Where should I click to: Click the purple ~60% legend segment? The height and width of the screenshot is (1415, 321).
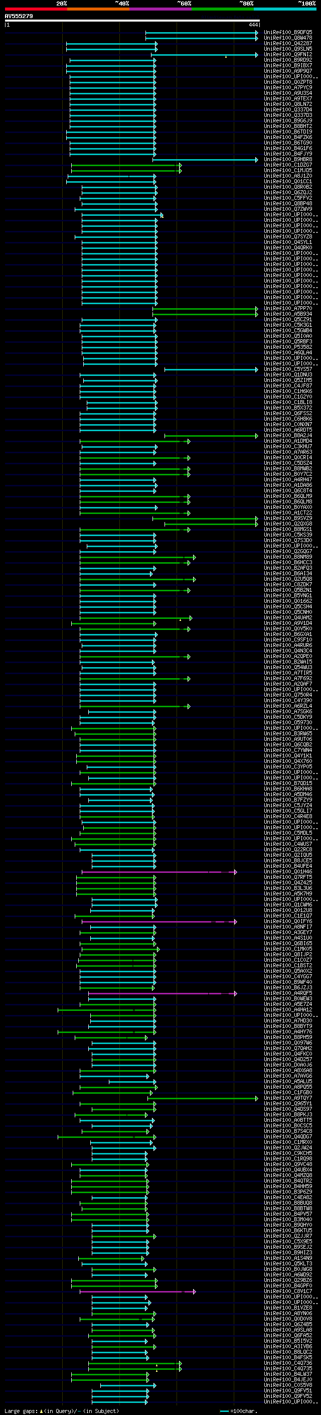tap(161, 10)
